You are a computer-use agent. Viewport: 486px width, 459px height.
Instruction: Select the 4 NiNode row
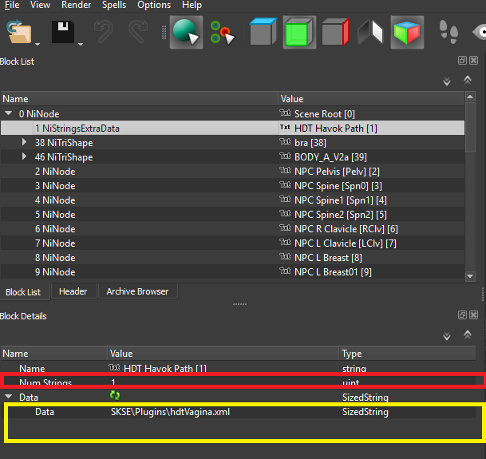click(x=232, y=200)
